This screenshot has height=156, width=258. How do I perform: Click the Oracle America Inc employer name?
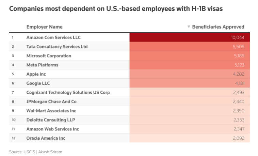46,138
